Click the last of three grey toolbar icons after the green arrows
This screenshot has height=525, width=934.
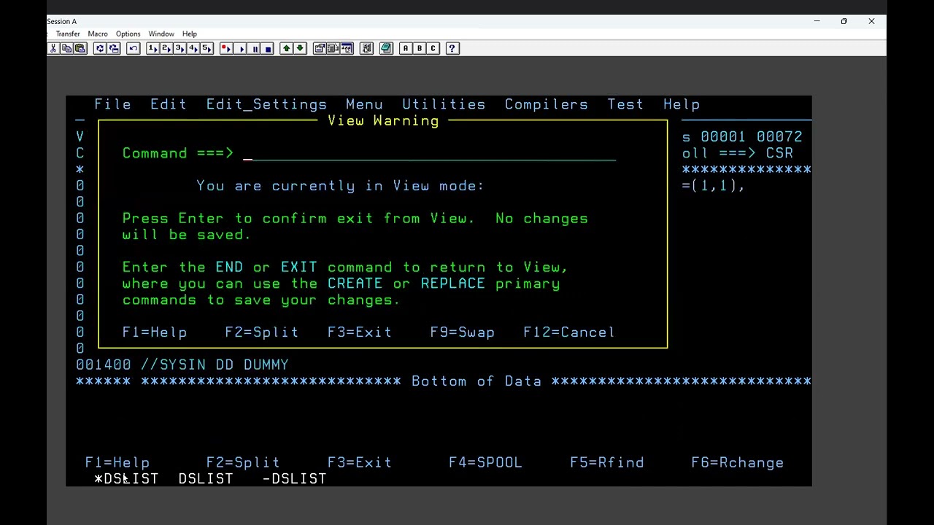[x=347, y=48]
